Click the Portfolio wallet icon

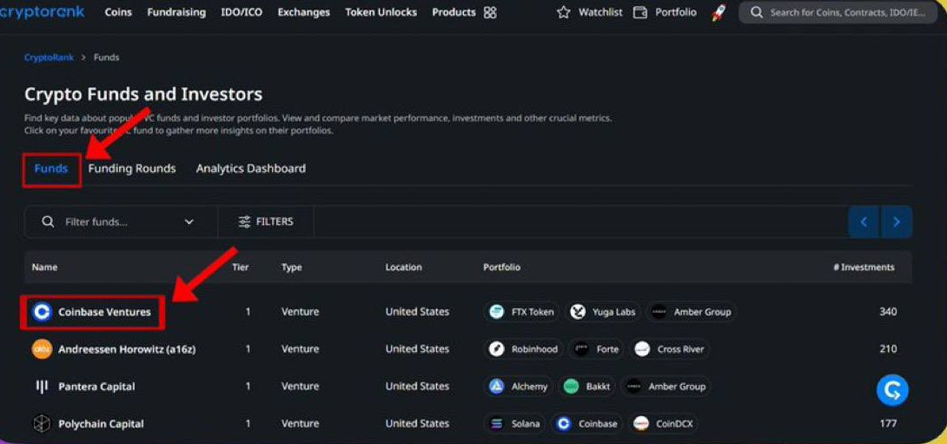640,13
